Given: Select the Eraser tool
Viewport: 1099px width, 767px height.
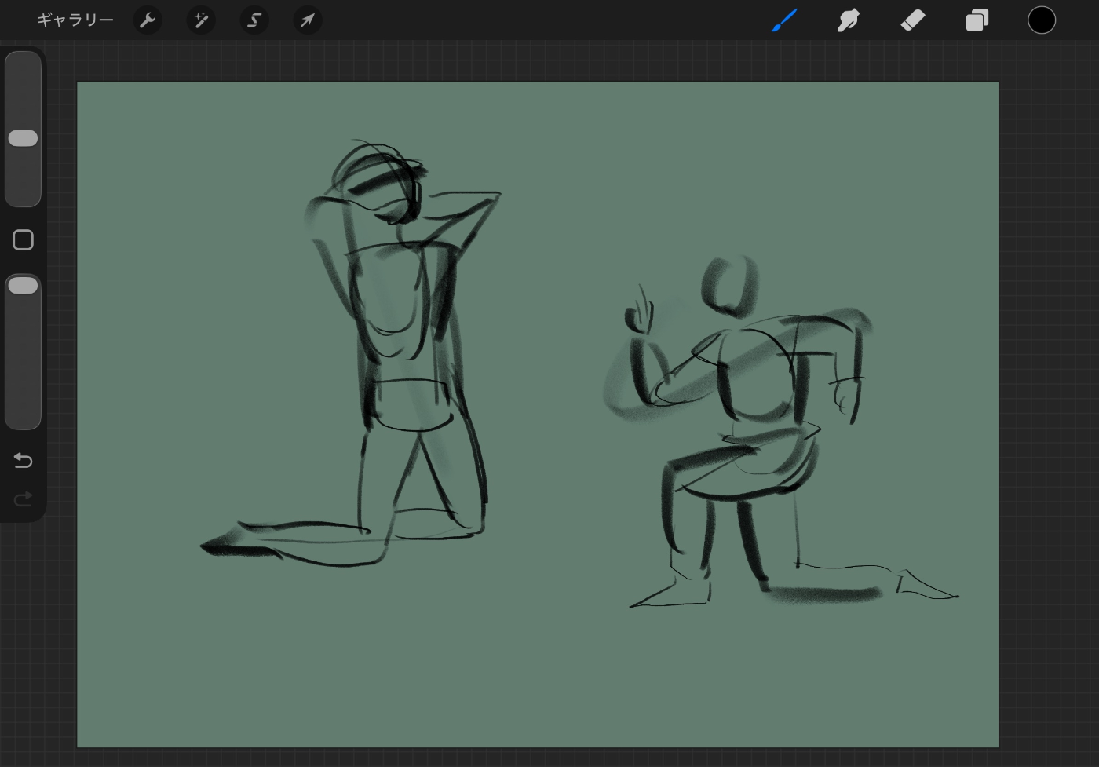Looking at the screenshot, I should [913, 20].
